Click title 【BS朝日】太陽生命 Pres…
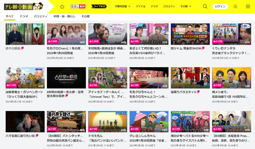This screenshot has width=255, height=149. coord(231,136)
